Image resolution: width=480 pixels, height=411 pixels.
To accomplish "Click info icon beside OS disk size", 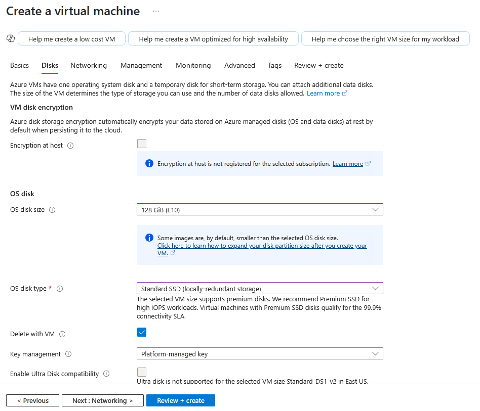I will point(52,210).
